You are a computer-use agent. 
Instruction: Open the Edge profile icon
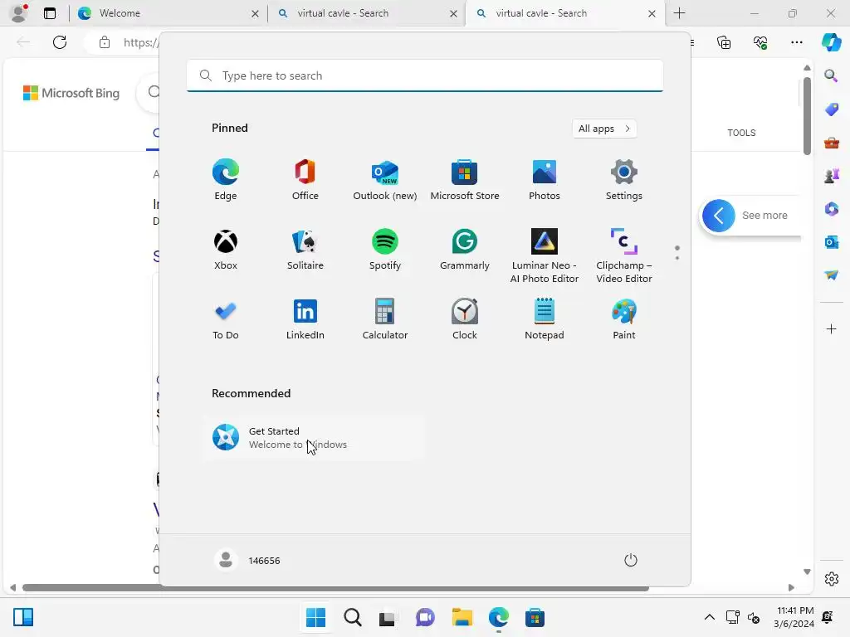pos(19,13)
